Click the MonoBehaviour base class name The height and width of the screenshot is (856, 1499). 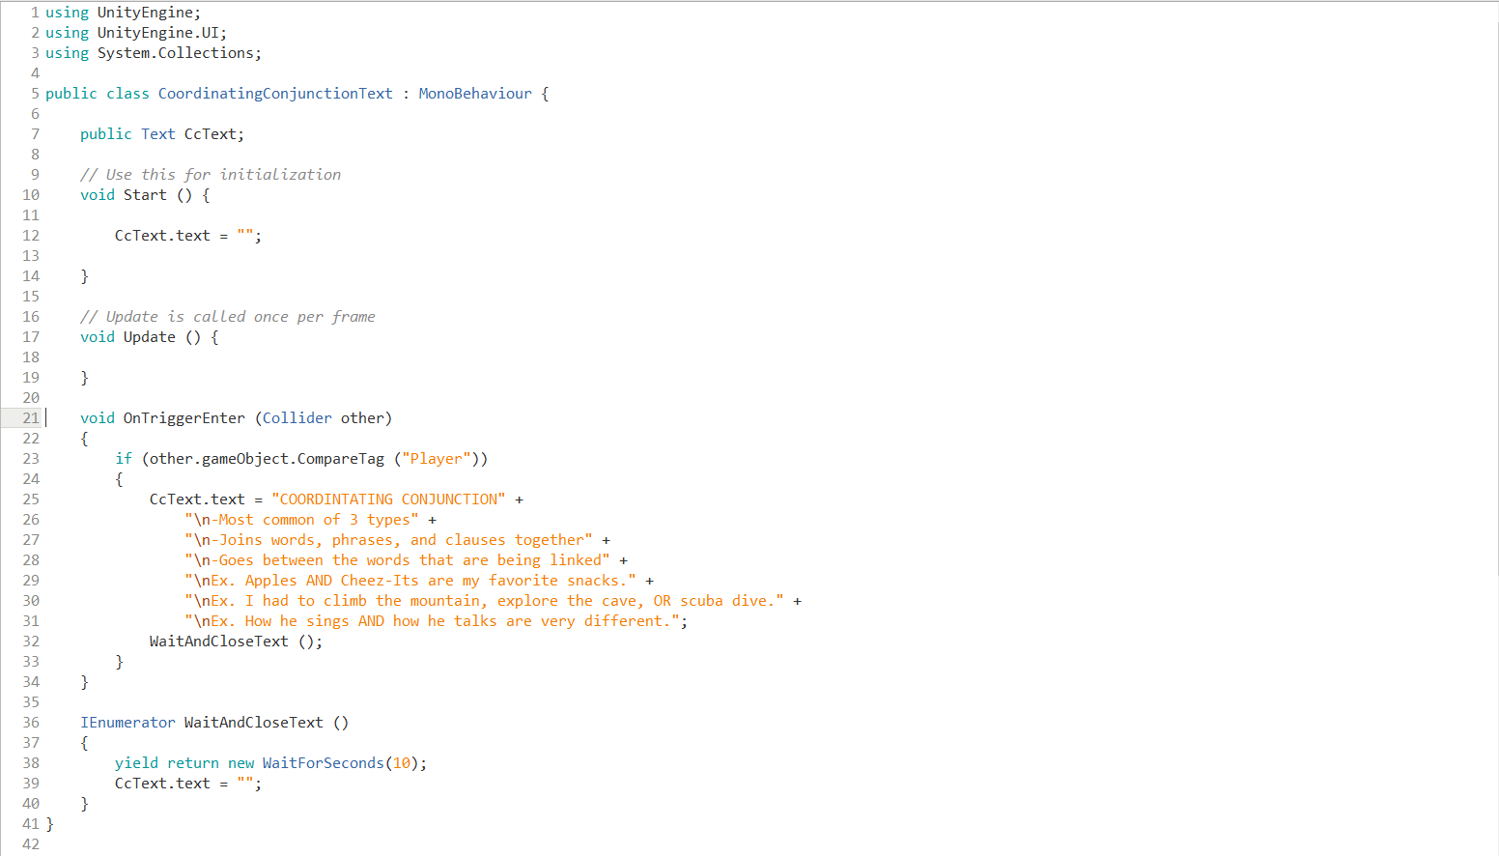click(475, 94)
